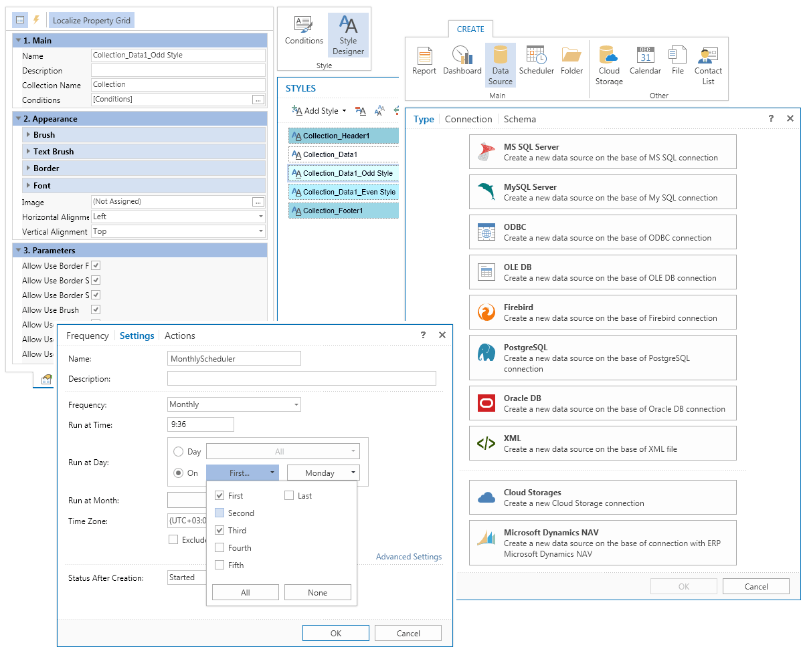Click the Run at Time field

201,424
